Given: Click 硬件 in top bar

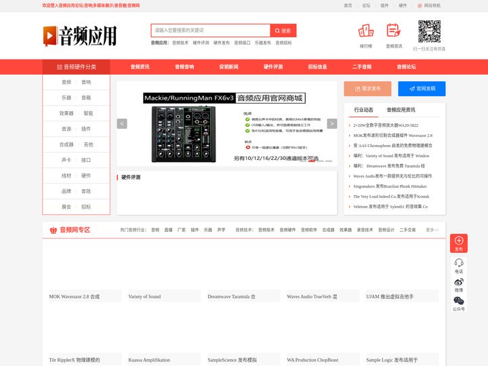Looking at the screenshot, I should [403, 5].
